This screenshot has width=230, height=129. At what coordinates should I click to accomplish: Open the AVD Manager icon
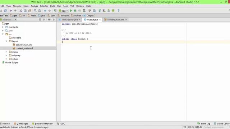pos(104,11)
